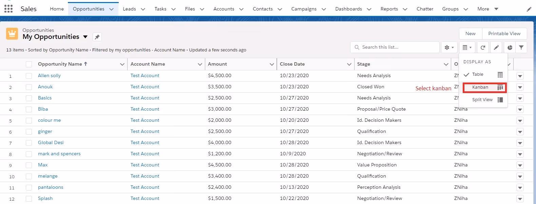
Task: Click the 10/9/2020 close date cell
Action: [293, 154]
